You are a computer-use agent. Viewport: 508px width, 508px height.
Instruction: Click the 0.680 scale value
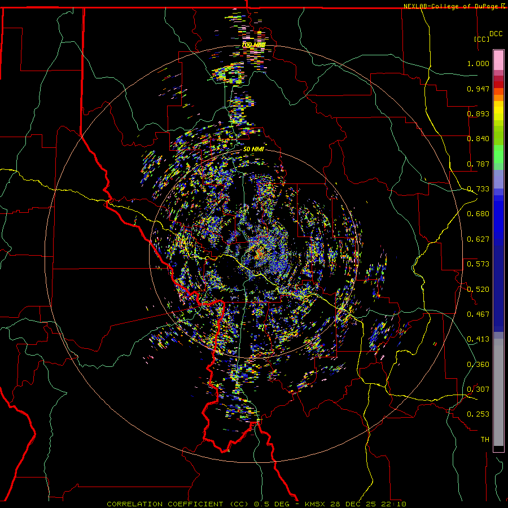(478, 214)
